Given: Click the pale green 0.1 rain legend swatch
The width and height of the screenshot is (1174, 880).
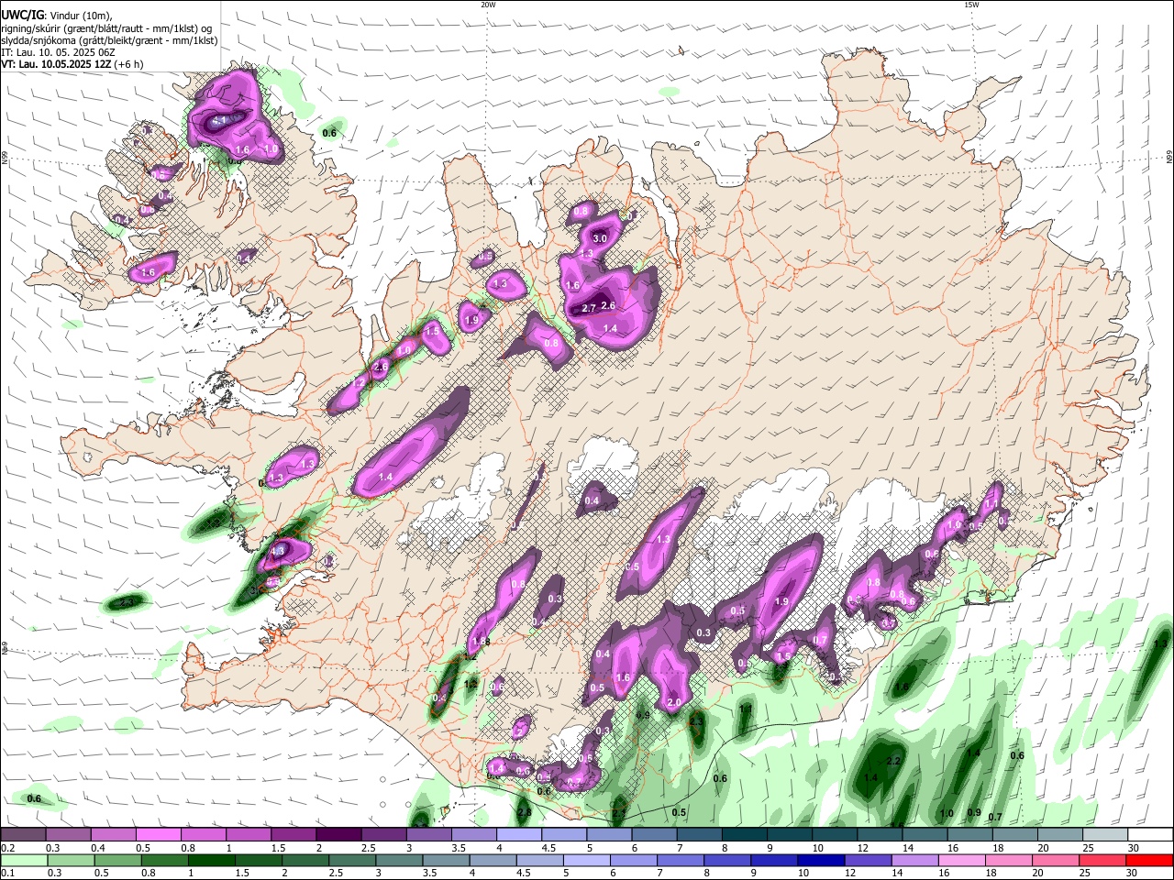Looking at the screenshot, I should tap(24, 860).
